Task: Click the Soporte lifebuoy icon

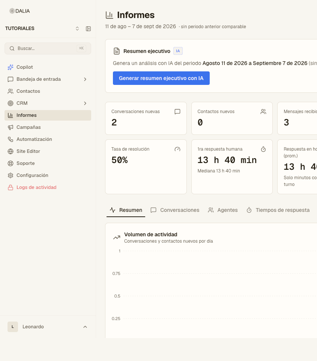Action: [x=11, y=163]
